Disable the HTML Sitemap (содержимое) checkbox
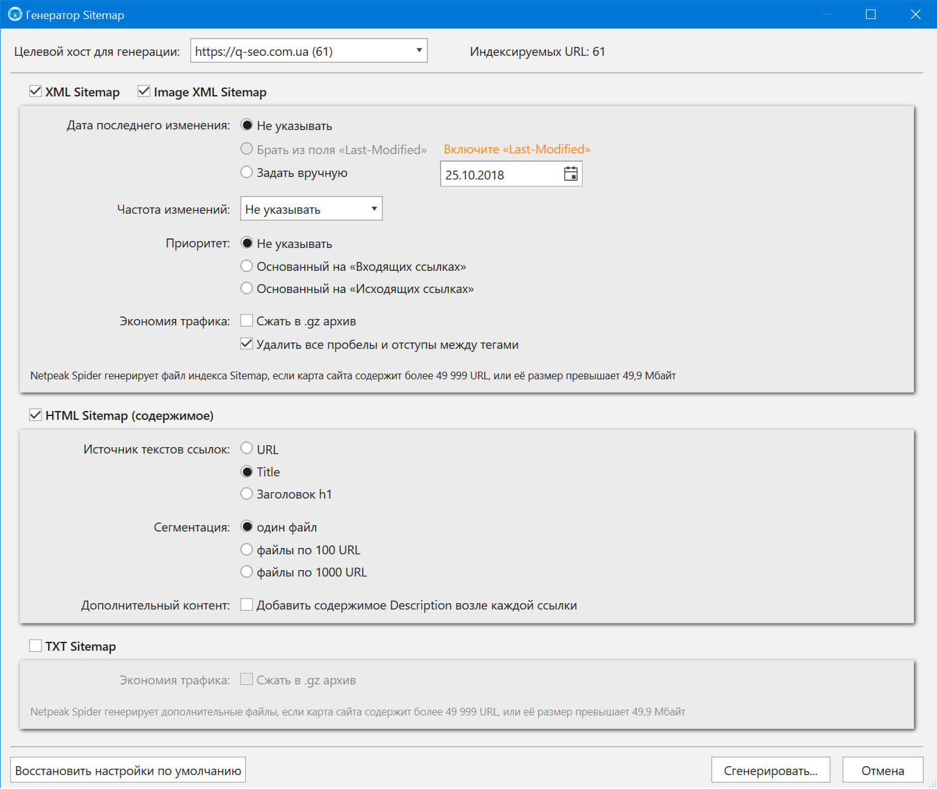The width and height of the screenshot is (937, 789). 36,415
